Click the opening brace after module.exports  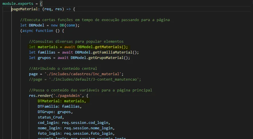pos(41,4)
